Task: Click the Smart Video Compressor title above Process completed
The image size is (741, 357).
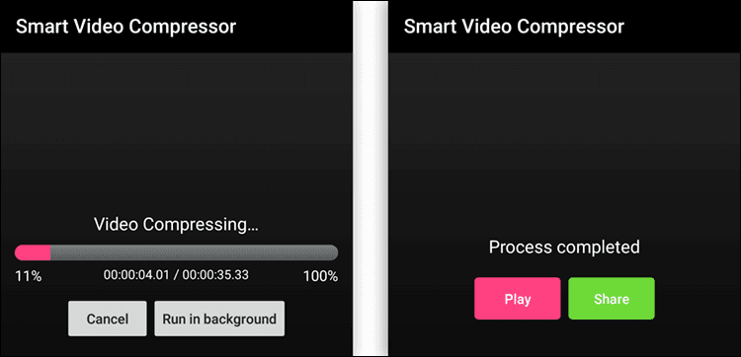Action: click(x=514, y=27)
